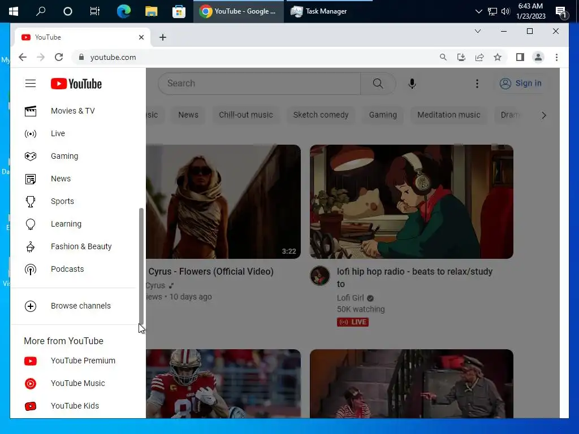The image size is (579, 434).
Task: Click the volume speaker tray icon
Action: 505,11
